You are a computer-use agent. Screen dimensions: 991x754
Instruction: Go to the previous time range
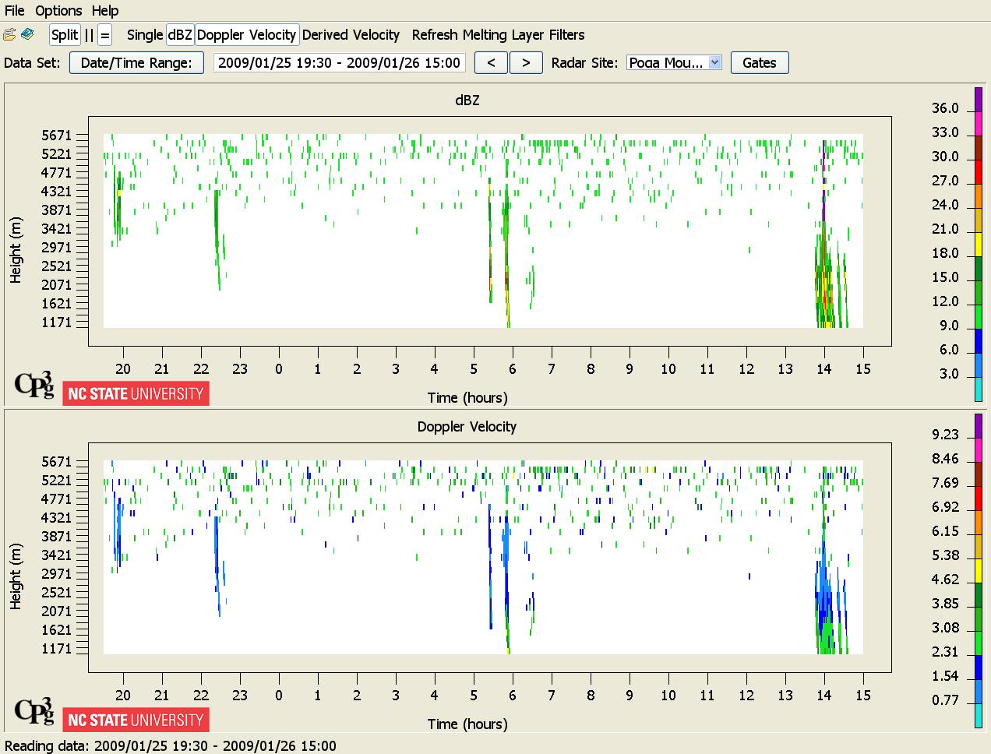(x=491, y=63)
